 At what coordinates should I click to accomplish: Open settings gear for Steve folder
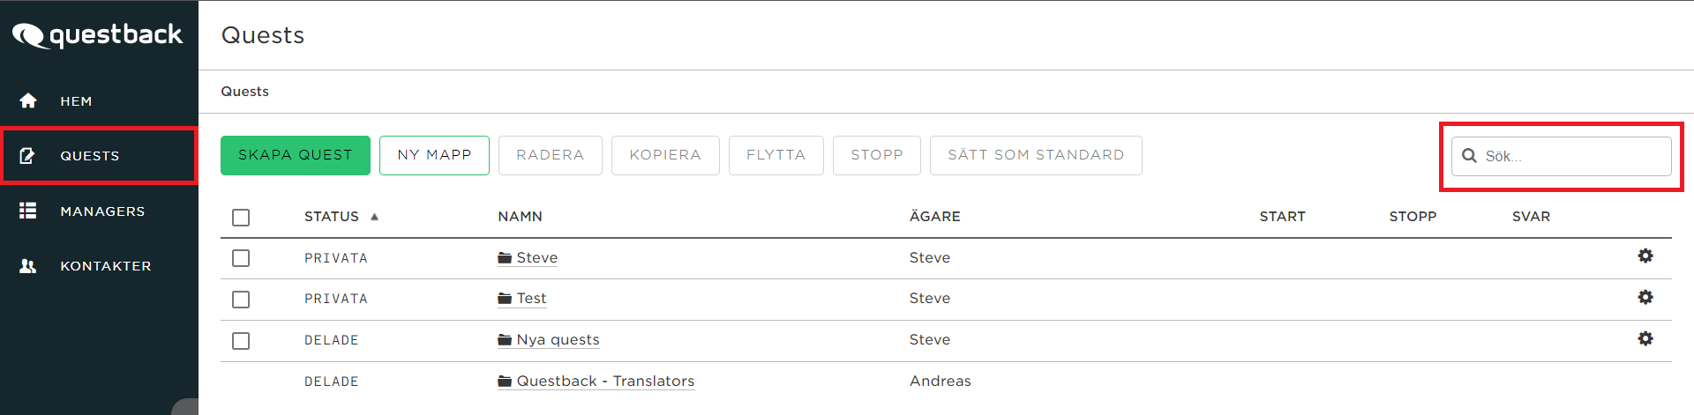pyautogui.click(x=1645, y=256)
